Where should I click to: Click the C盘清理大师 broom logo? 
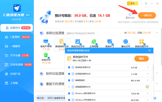pyautogui.click(x=17, y=8)
